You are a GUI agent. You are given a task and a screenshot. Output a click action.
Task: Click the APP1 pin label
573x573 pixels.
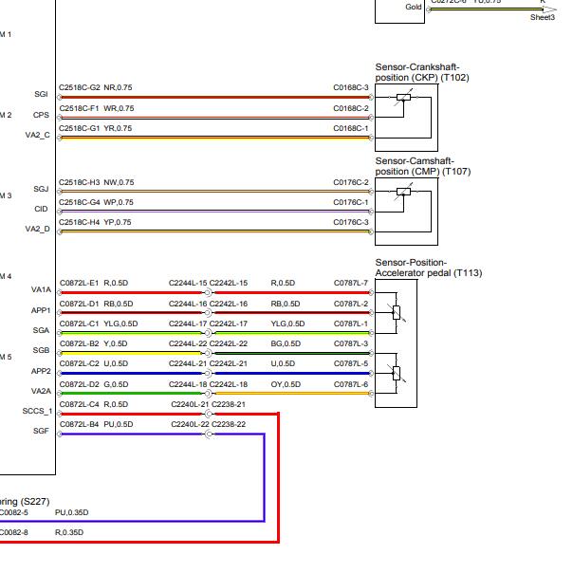point(41,310)
